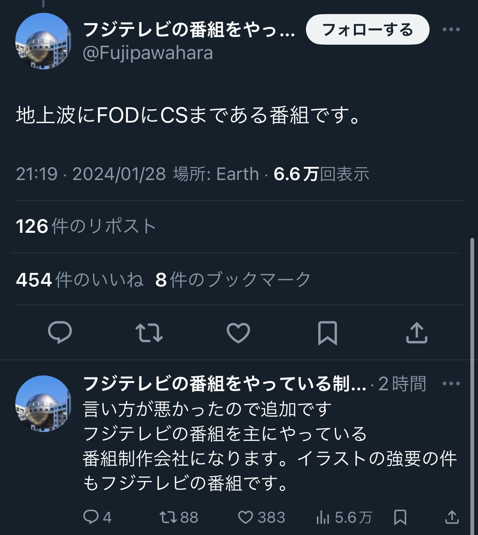Bookmark the main post
This screenshot has width=478, height=535.
tap(328, 332)
